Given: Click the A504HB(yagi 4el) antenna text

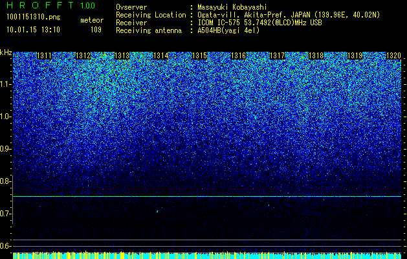Looking at the screenshot, I should click(228, 30).
